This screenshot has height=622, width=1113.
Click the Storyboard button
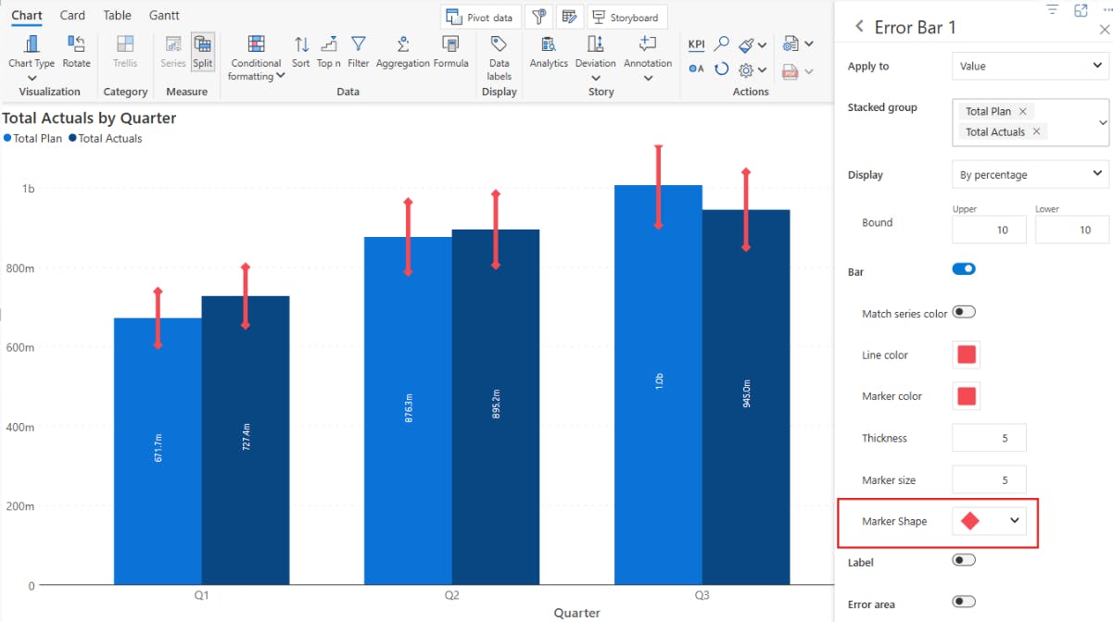pos(626,18)
